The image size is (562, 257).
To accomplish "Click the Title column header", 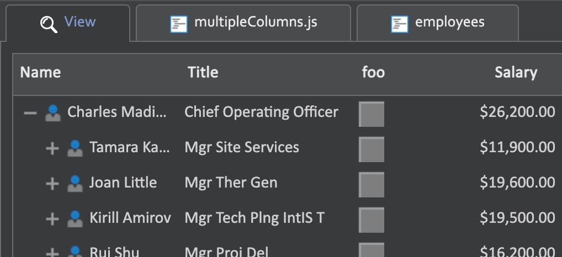I will click(203, 73).
